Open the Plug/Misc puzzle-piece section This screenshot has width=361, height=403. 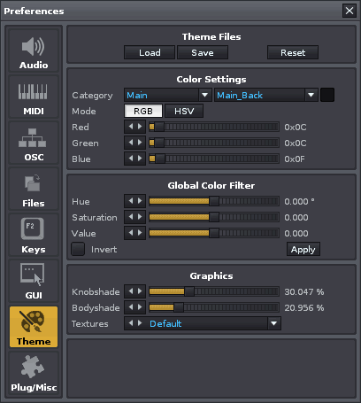[34, 374]
